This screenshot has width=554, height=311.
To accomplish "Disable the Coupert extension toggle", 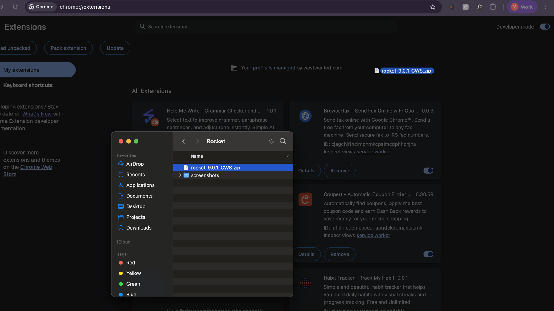I will [x=428, y=254].
